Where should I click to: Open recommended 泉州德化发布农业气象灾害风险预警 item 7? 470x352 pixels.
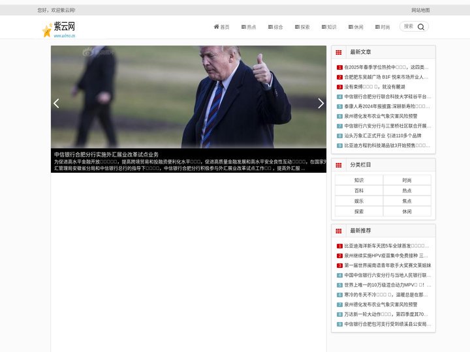pyautogui.click(x=381, y=304)
